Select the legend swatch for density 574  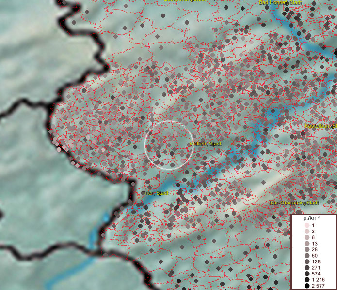point(307,274)
